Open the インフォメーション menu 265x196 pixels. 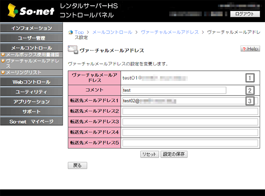pyautogui.click(x=31, y=28)
